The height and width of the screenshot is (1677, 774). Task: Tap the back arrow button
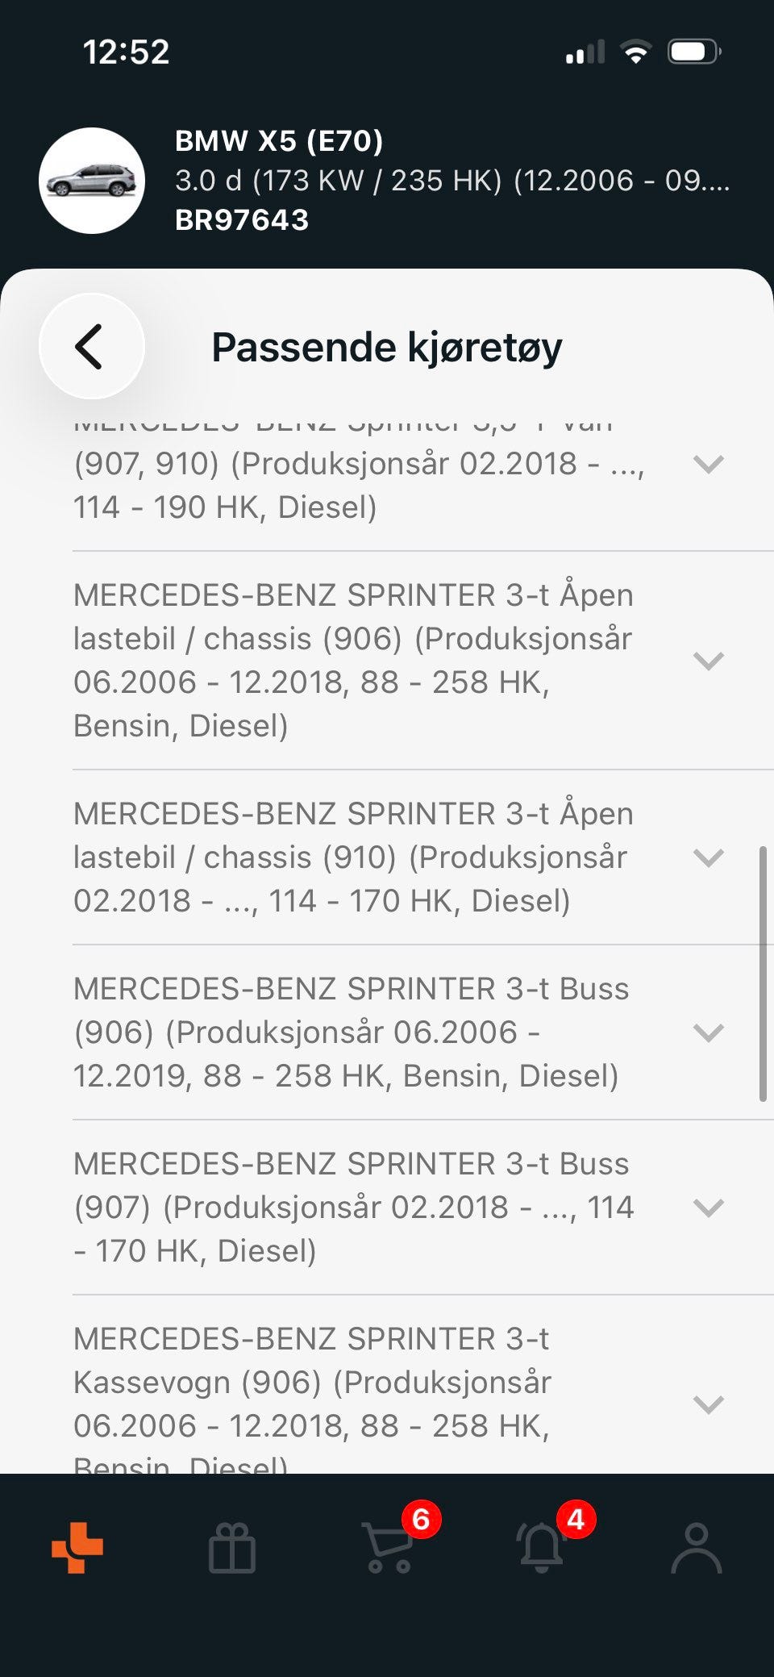[x=91, y=346]
